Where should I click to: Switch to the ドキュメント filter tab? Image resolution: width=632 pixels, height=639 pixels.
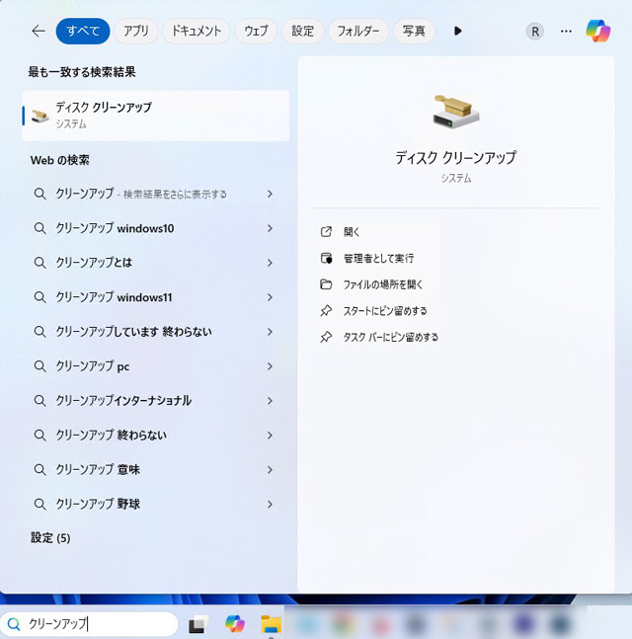point(197,31)
